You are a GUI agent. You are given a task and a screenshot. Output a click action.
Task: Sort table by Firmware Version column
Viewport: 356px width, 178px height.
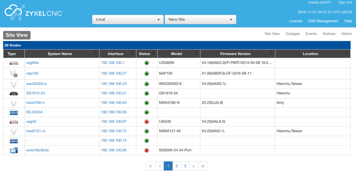(x=237, y=54)
